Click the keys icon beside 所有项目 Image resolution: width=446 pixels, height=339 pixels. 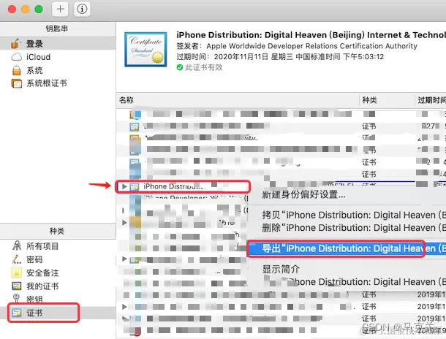(17, 245)
